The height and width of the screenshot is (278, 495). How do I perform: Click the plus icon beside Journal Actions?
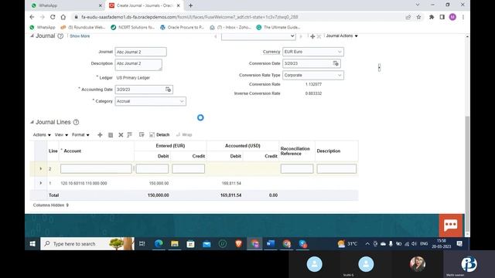pyautogui.click(x=312, y=36)
